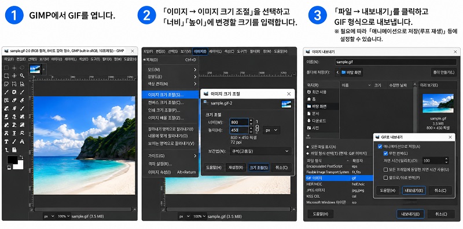Enable 앞으로/뒤로 반복 checkbox
463x229 pixels.
point(385,177)
